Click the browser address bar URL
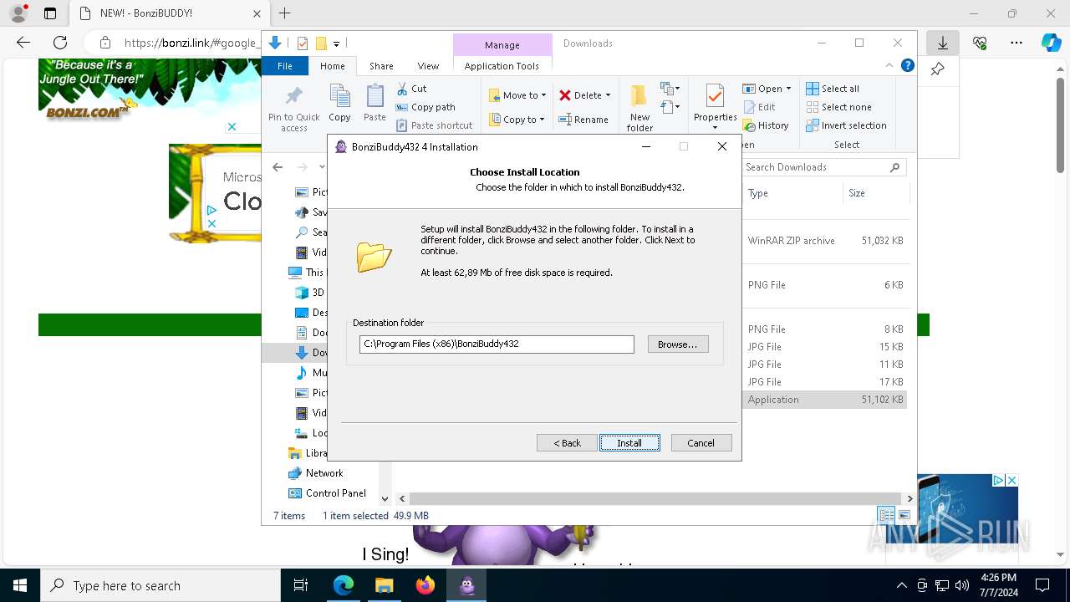1070x602 pixels. (191, 43)
